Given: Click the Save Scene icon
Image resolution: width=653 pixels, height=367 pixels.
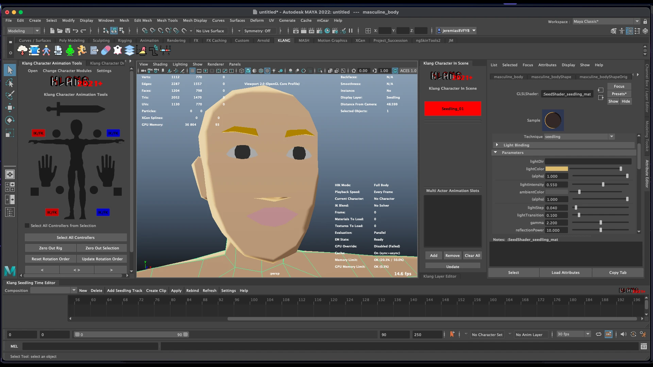Looking at the screenshot, I should click(68, 31).
